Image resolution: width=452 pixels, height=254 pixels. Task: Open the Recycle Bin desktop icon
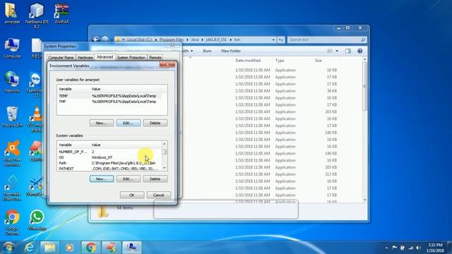[12, 116]
